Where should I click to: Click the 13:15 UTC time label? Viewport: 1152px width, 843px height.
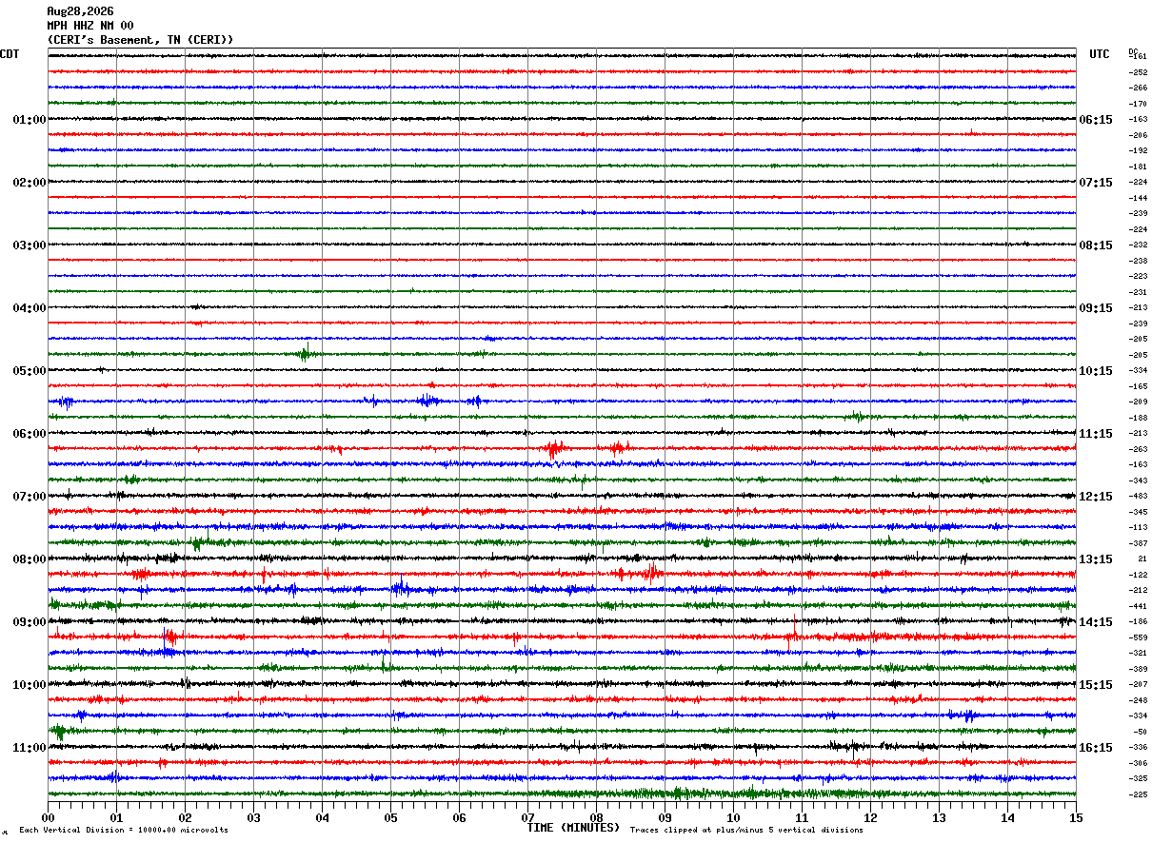1096,559
